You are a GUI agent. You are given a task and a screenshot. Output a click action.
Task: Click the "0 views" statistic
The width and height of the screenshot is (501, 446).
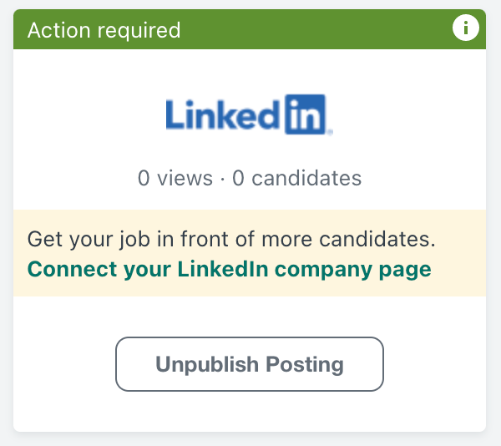175,178
